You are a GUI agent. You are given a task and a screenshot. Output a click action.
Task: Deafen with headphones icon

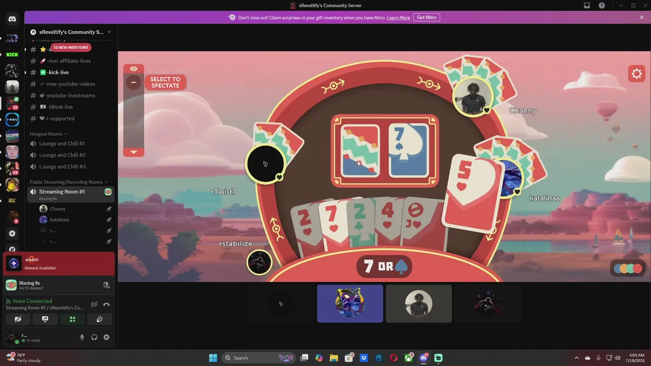point(94,337)
